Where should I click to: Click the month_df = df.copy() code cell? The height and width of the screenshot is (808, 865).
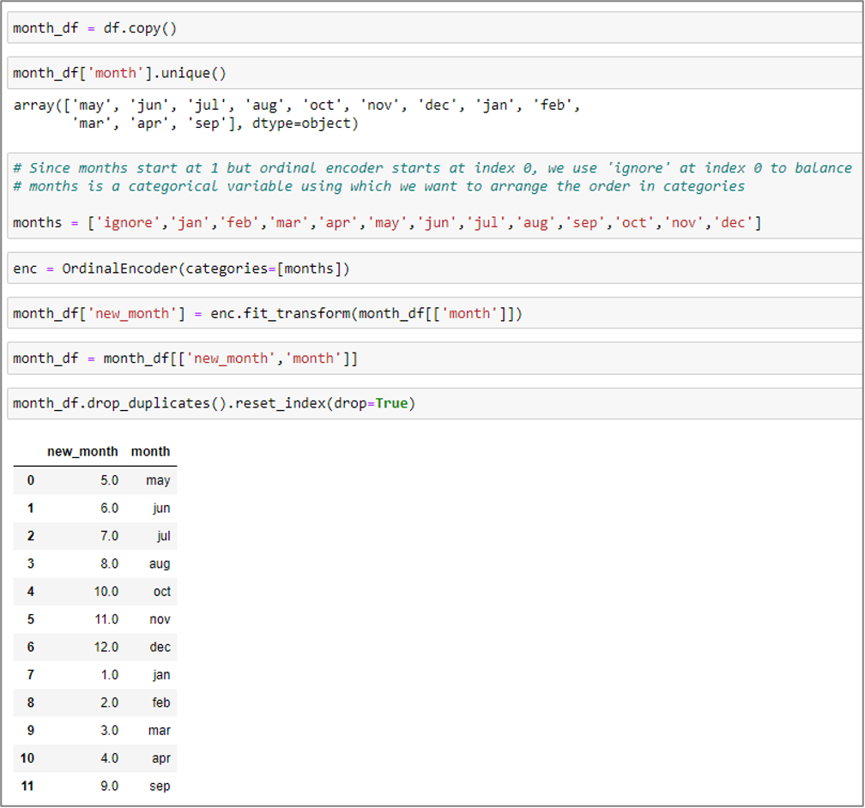pos(429,28)
